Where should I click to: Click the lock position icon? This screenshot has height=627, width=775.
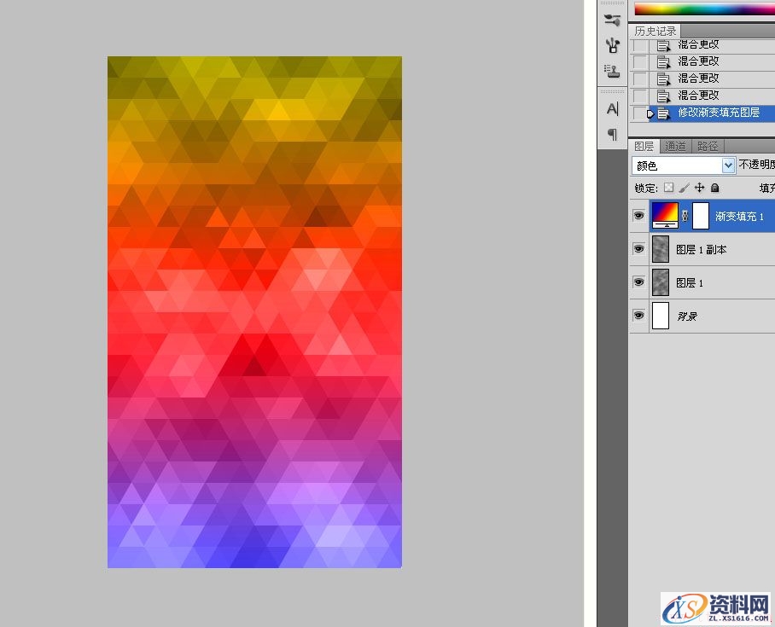pos(699,188)
